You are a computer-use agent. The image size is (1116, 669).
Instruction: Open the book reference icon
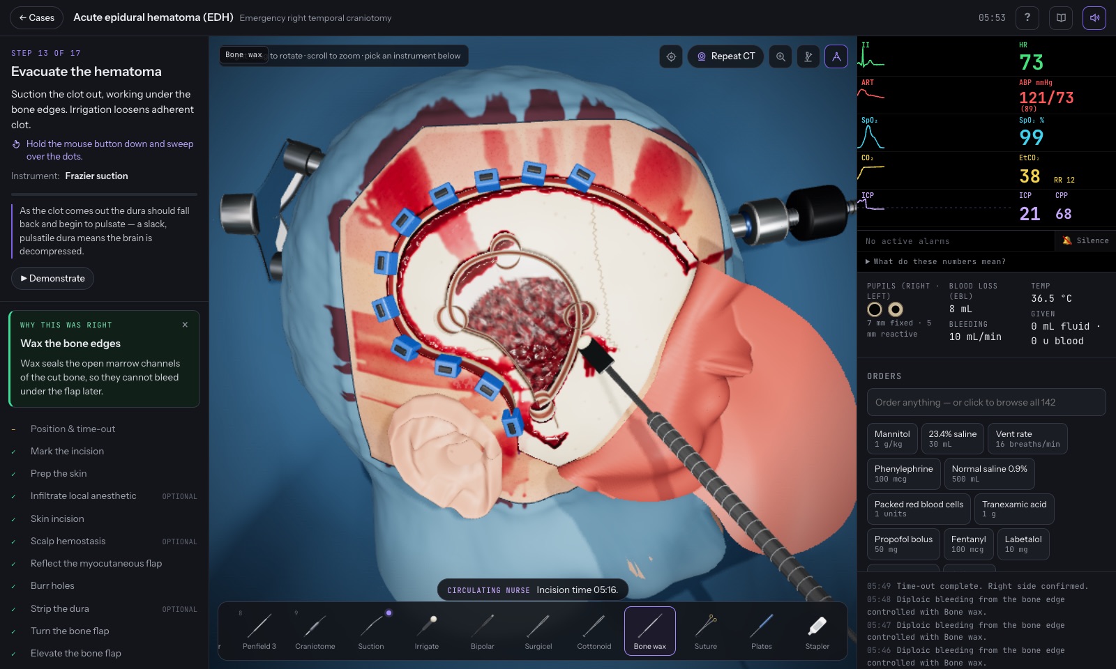coord(1061,17)
